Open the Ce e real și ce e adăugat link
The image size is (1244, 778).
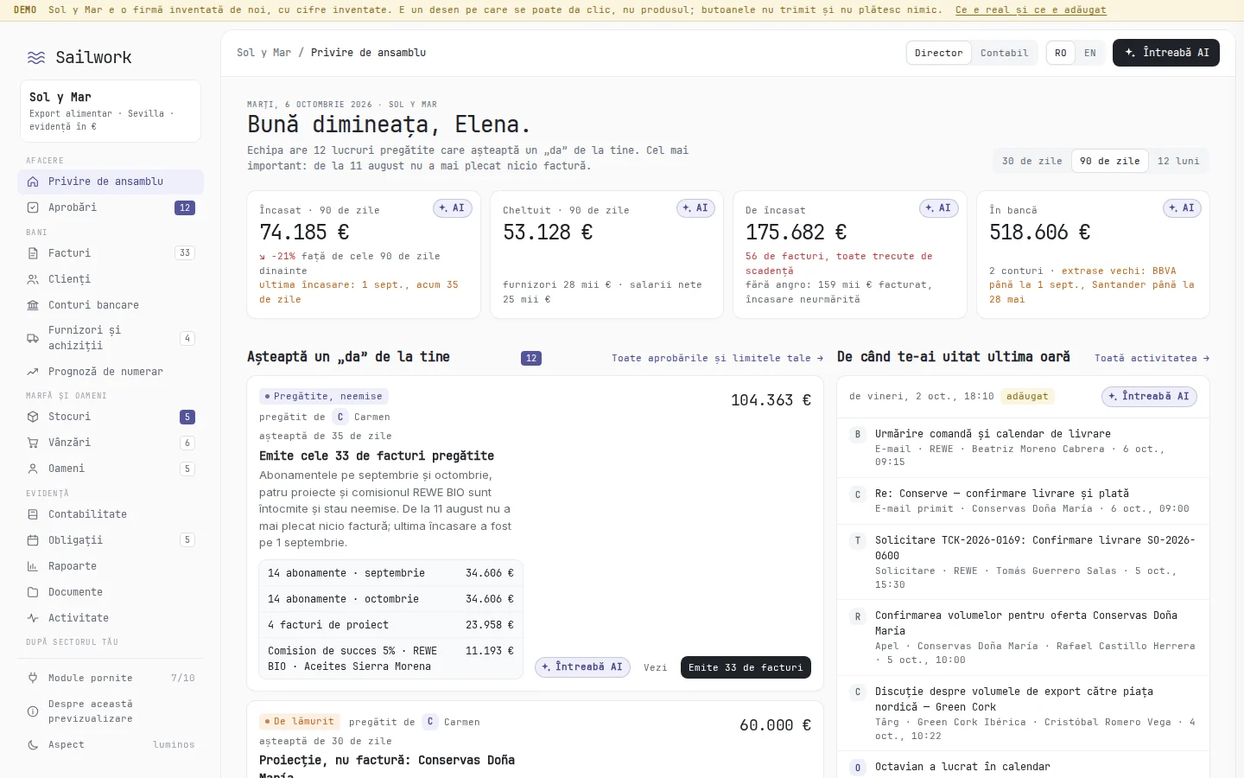(1031, 10)
